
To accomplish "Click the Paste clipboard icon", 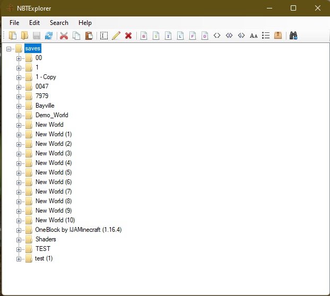I will (x=89, y=36).
